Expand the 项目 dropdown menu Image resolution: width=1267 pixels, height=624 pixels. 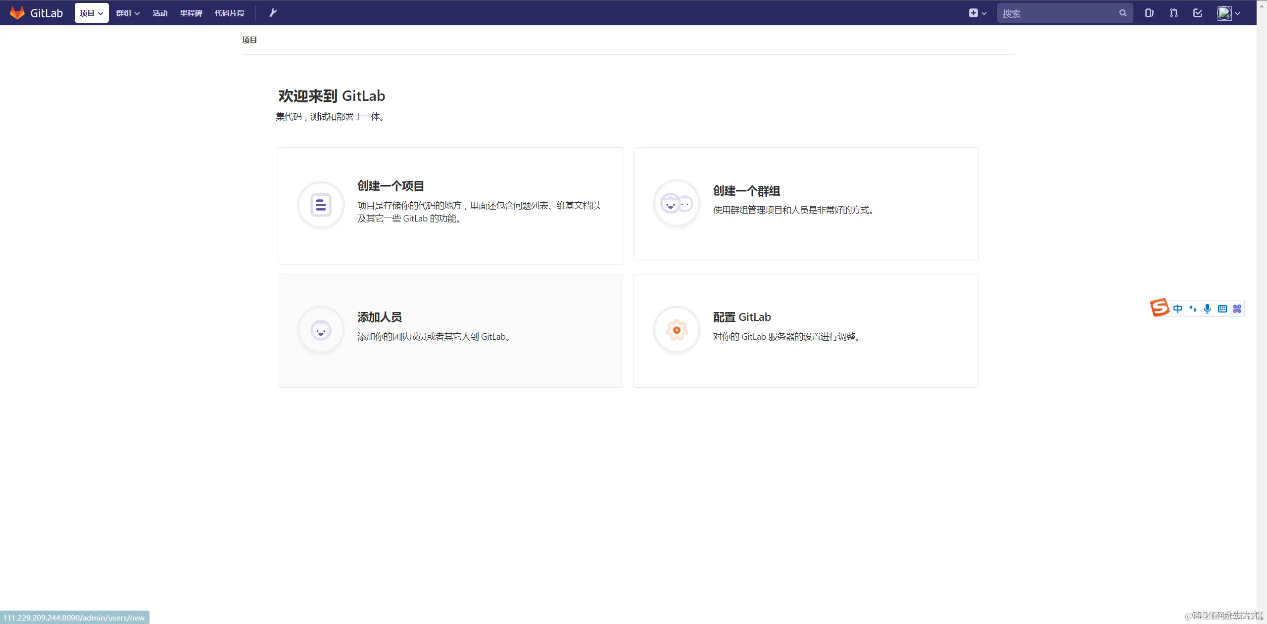point(92,13)
